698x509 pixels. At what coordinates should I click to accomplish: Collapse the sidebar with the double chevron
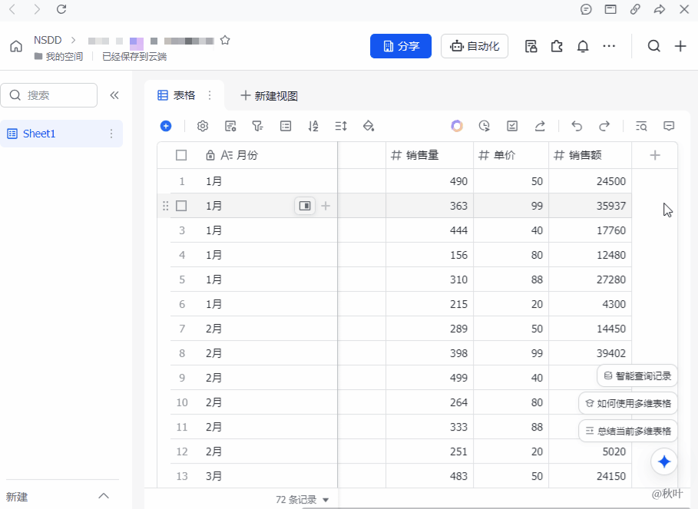point(114,95)
